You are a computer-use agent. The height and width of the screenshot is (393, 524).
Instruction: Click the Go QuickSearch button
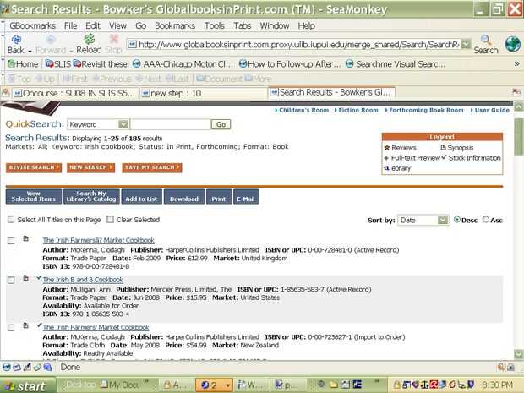point(221,124)
